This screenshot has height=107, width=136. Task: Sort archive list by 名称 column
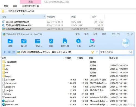coord(4,58)
